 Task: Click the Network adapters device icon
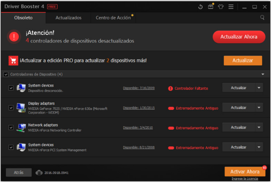tap(21, 128)
